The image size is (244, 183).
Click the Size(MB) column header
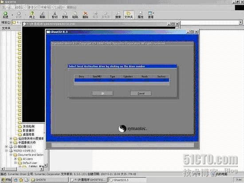(97, 76)
